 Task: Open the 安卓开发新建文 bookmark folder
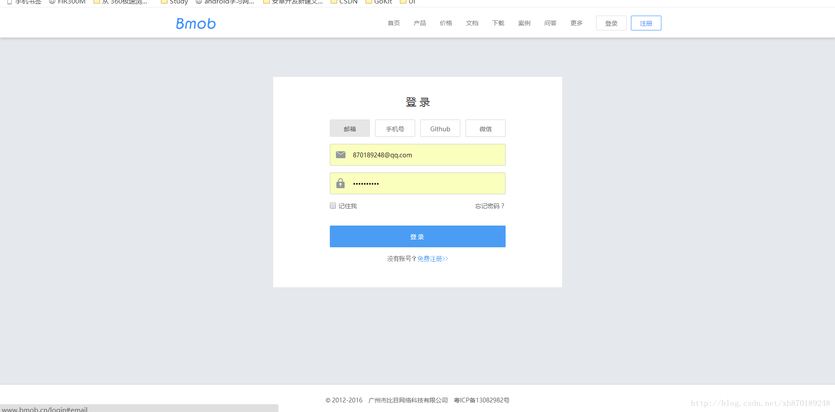(293, 2)
